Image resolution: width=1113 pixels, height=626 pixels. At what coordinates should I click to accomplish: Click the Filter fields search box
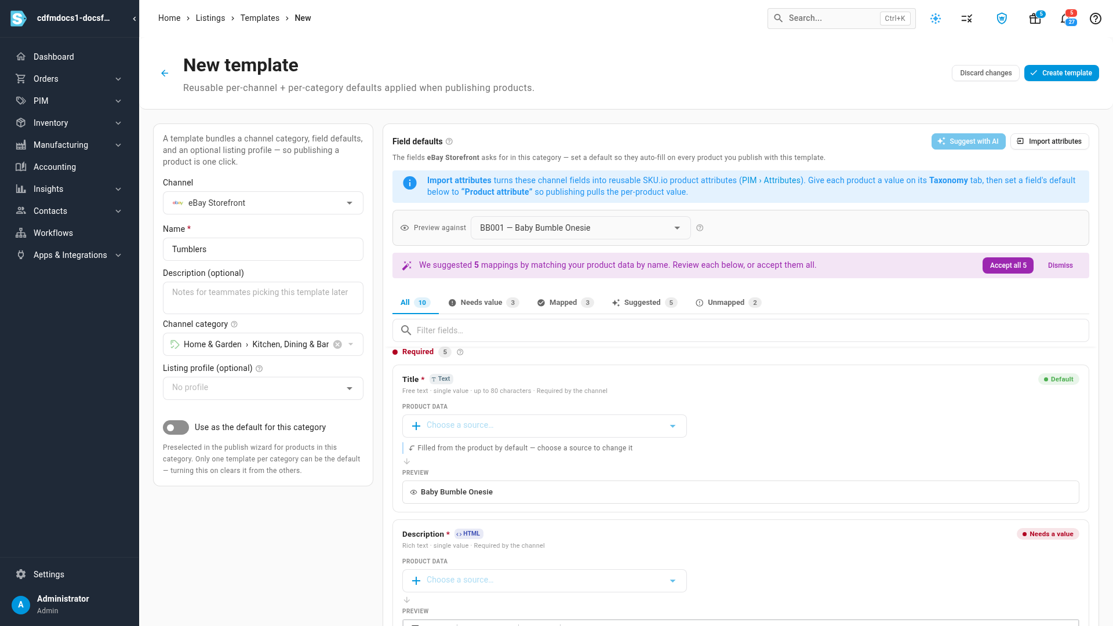coord(741,330)
